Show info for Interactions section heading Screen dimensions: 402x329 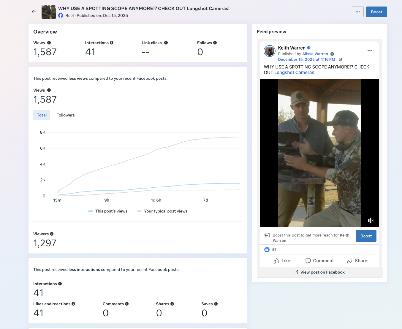click(x=60, y=284)
